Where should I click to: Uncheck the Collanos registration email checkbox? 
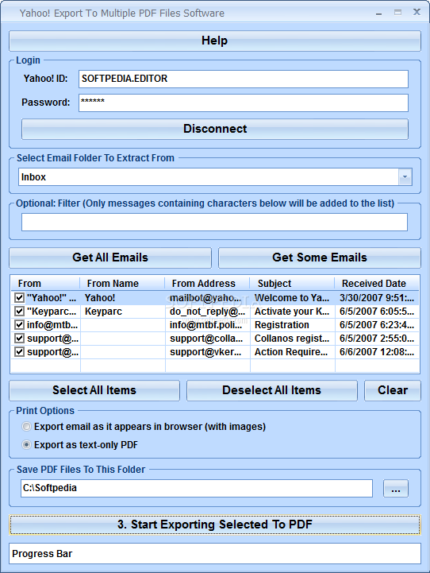pyautogui.click(x=19, y=339)
